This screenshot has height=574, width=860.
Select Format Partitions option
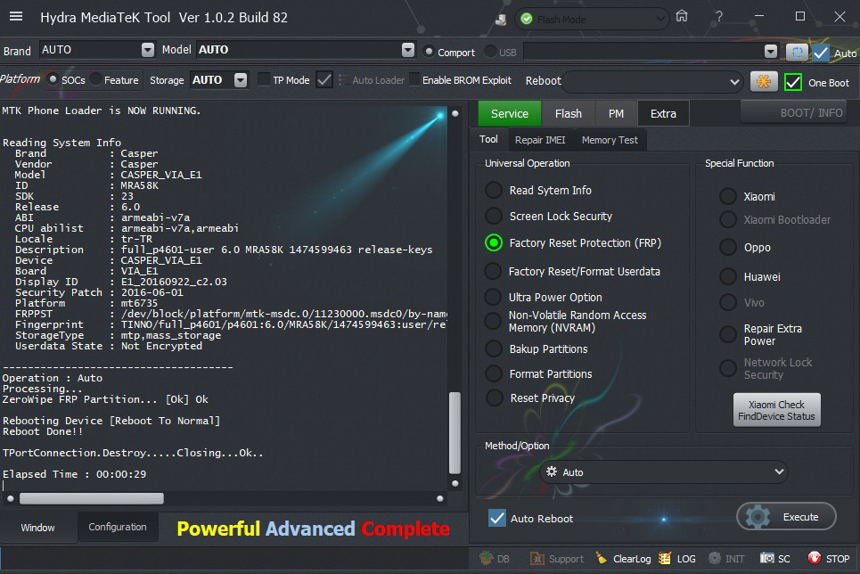(494, 373)
